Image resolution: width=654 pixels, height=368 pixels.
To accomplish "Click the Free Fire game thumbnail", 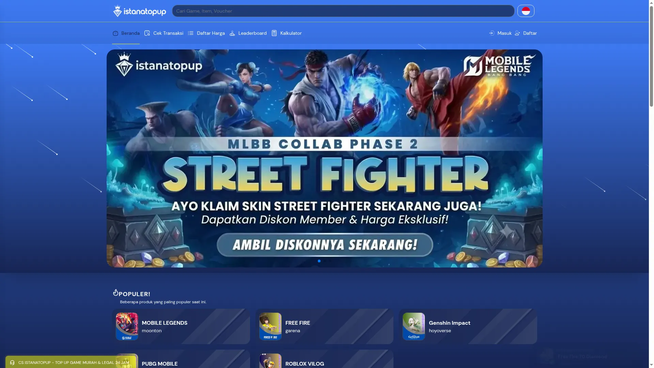I will pyautogui.click(x=270, y=326).
